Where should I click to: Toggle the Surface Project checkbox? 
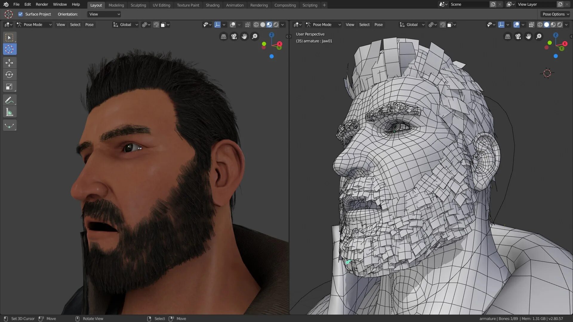point(21,14)
